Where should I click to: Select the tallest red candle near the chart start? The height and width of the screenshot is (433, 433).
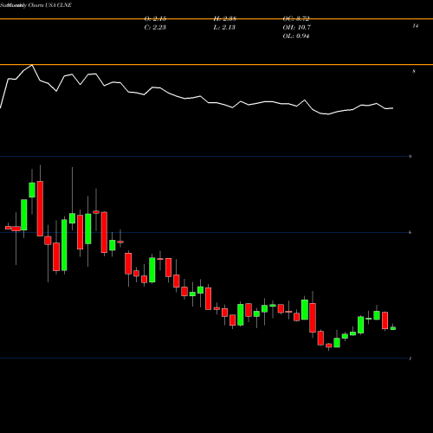40,209
